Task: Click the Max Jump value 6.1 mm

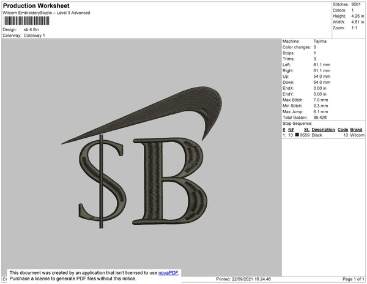Action: [321, 111]
